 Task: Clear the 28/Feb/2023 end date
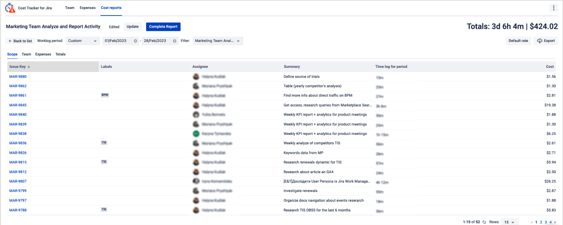[174, 41]
